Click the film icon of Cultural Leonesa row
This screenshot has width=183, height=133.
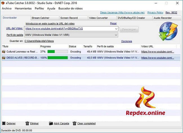4,52
